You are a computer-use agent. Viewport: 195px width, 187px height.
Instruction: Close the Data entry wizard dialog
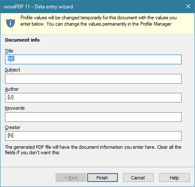point(188,6)
